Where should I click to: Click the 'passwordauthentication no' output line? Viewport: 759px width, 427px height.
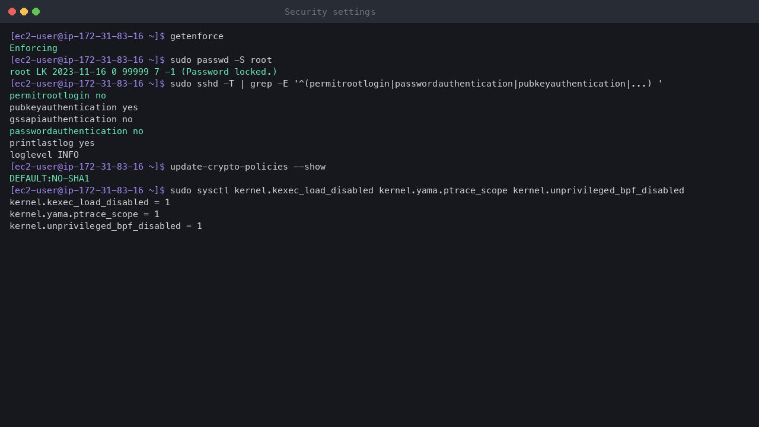[76, 131]
